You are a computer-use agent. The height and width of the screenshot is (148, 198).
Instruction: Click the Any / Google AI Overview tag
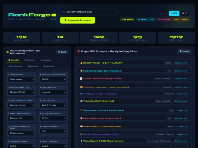click(159, 141)
